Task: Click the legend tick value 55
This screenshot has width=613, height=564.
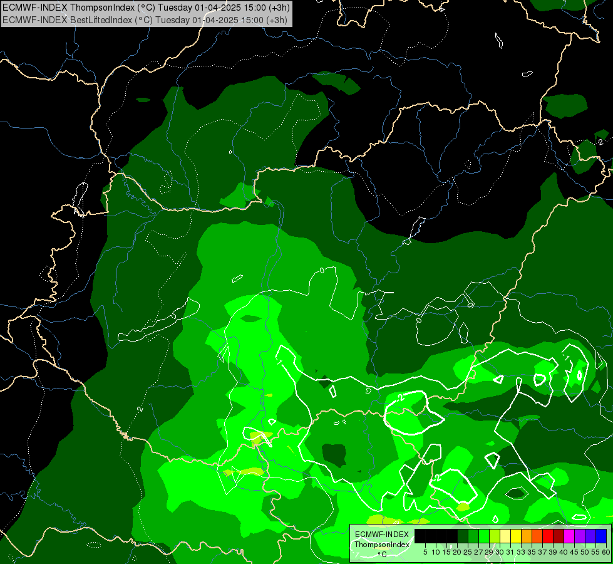Action: [595, 552]
